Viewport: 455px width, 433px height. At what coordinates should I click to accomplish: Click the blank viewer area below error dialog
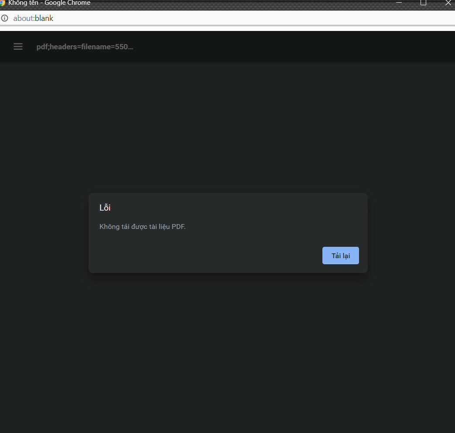point(227,349)
